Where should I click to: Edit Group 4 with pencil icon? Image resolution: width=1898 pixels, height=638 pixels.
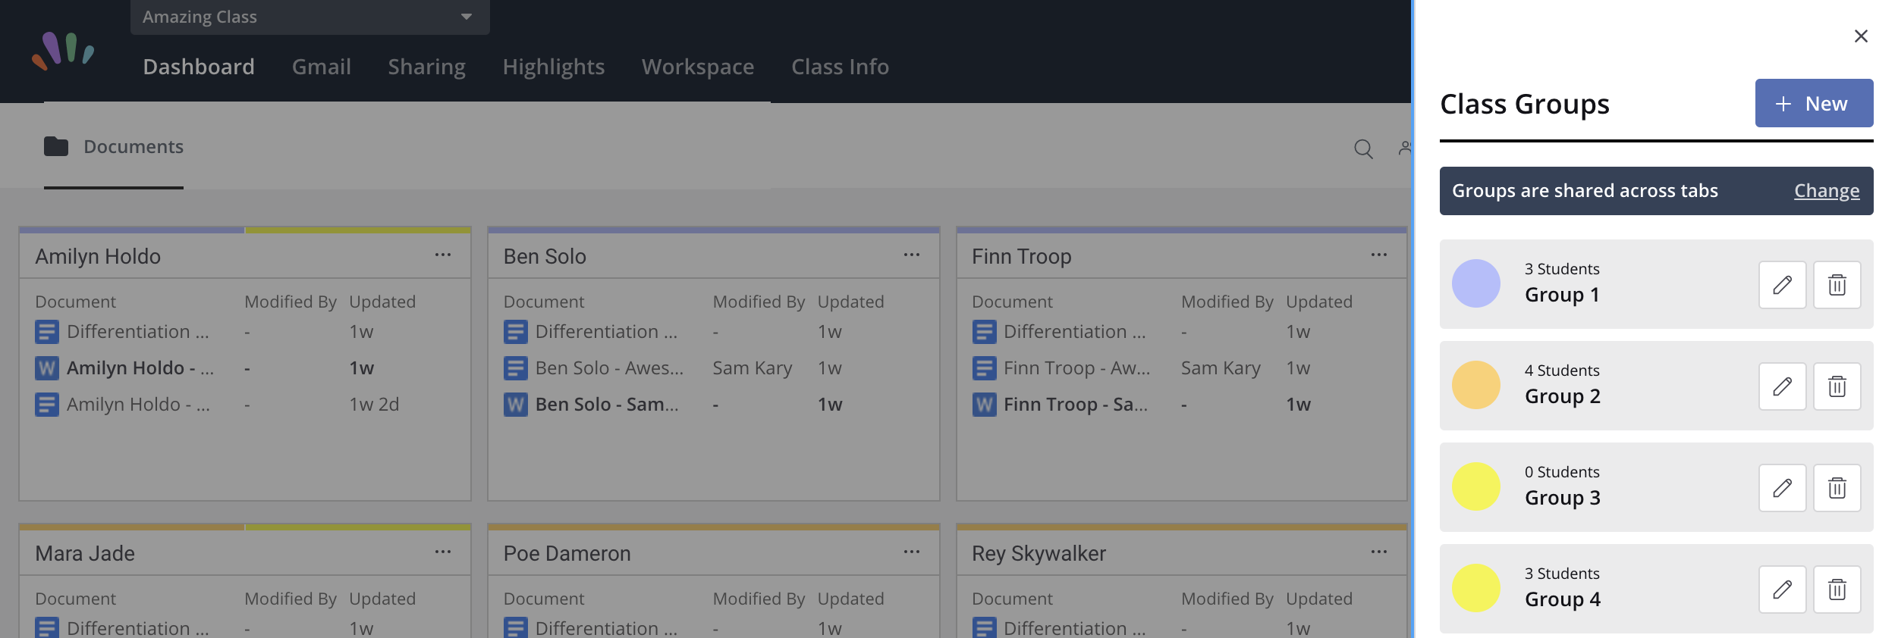(1782, 590)
